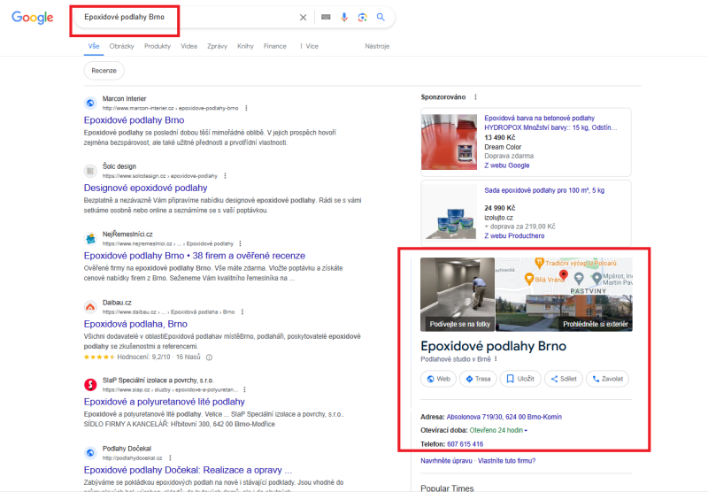Image resolution: width=708 pixels, height=492 pixels.
Task: Click Z webu Google link
Action: tap(506, 165)
